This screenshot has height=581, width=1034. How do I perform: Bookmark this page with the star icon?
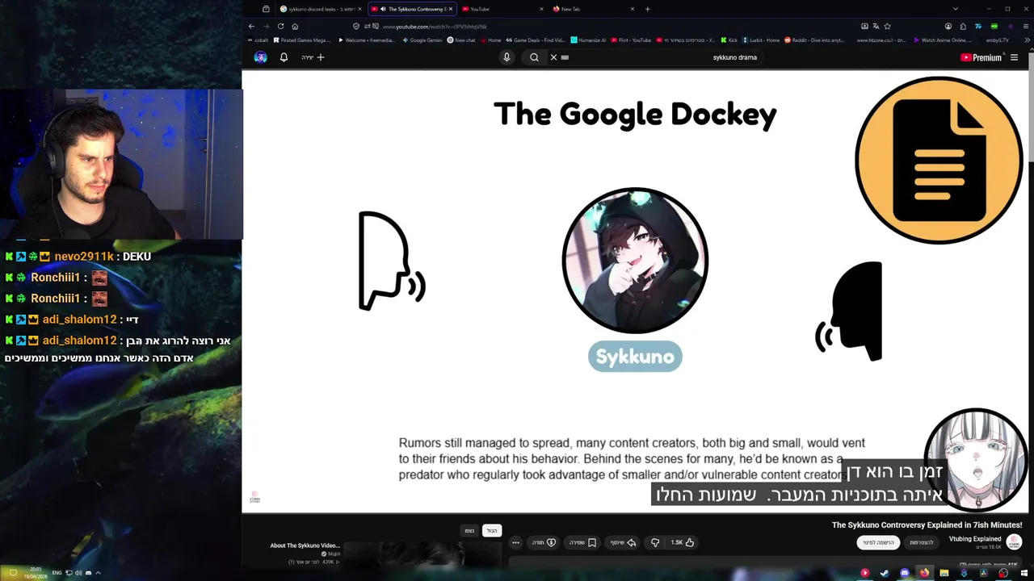click(887, 26)
